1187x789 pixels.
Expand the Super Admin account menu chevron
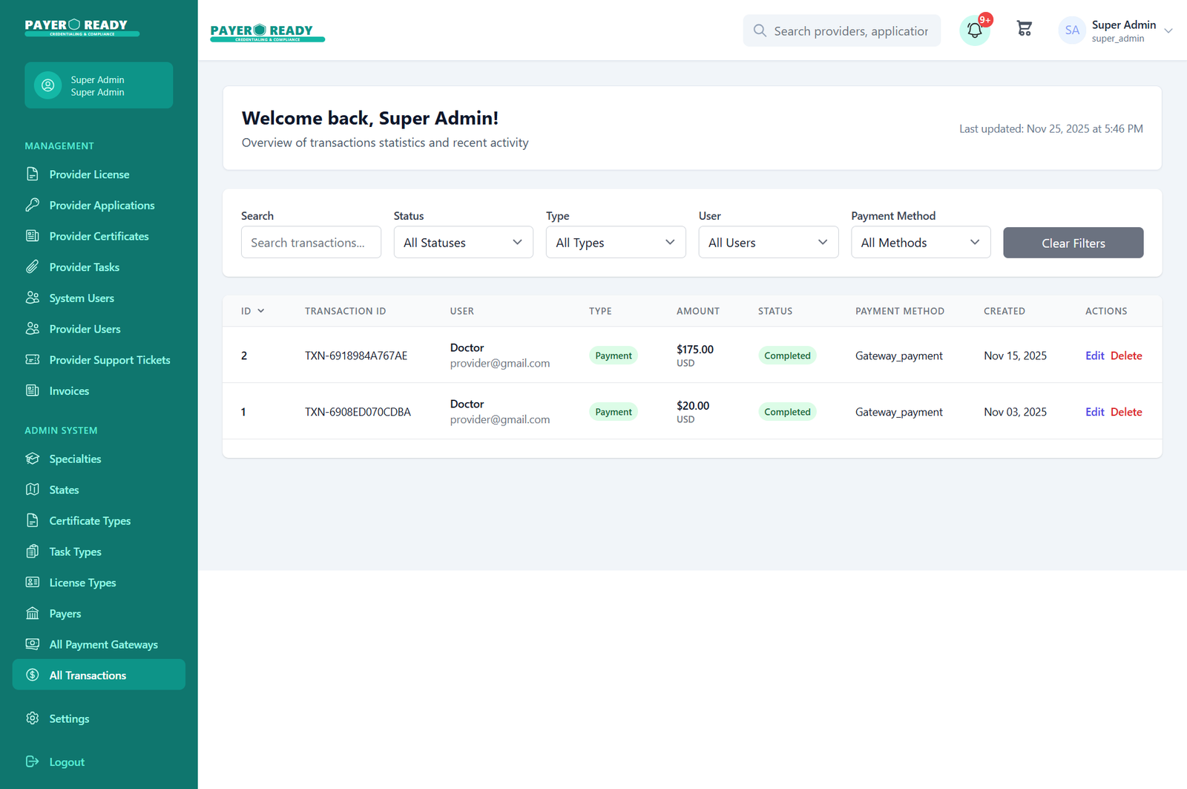click(1168, 31)
